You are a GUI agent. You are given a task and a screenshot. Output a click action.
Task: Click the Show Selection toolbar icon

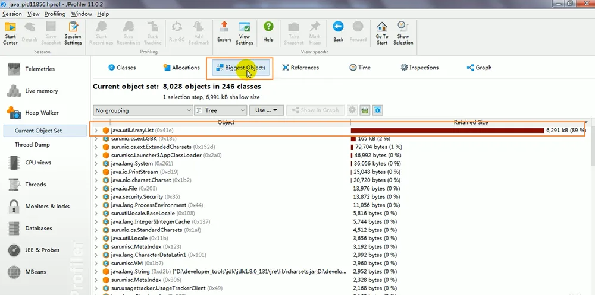click(x=403, y=33)
